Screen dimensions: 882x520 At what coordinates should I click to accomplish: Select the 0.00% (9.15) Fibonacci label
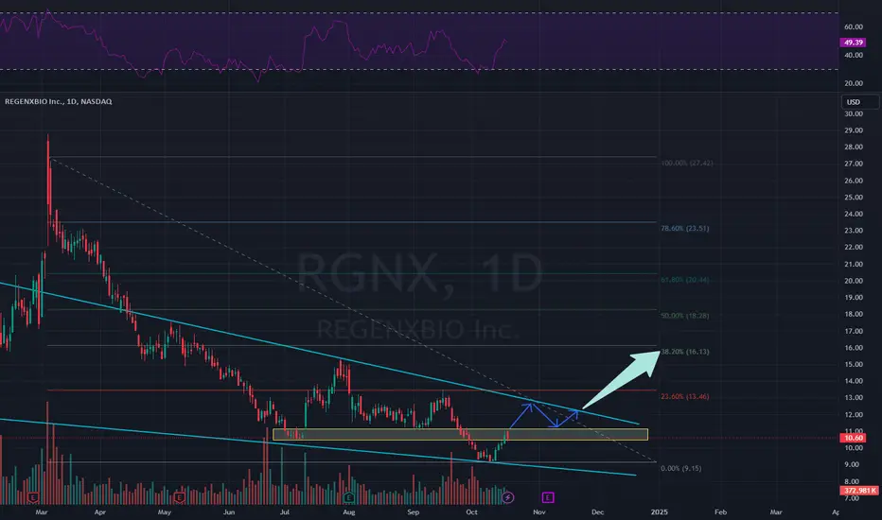(681, 468)
